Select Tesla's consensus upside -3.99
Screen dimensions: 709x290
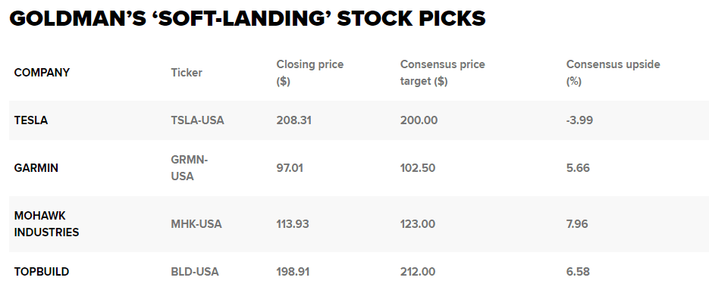pyautogui.click(x=579, y=120)
